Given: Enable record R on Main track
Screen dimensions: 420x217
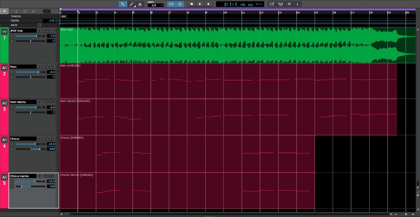Looking at the screenshot, I should coord(53,67).
